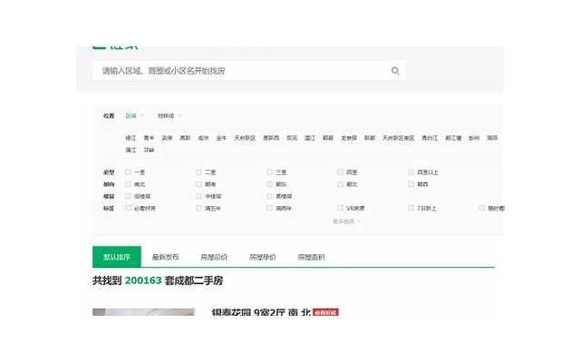Check the 满五年 tag filter
580x363 pixels.
199,208
